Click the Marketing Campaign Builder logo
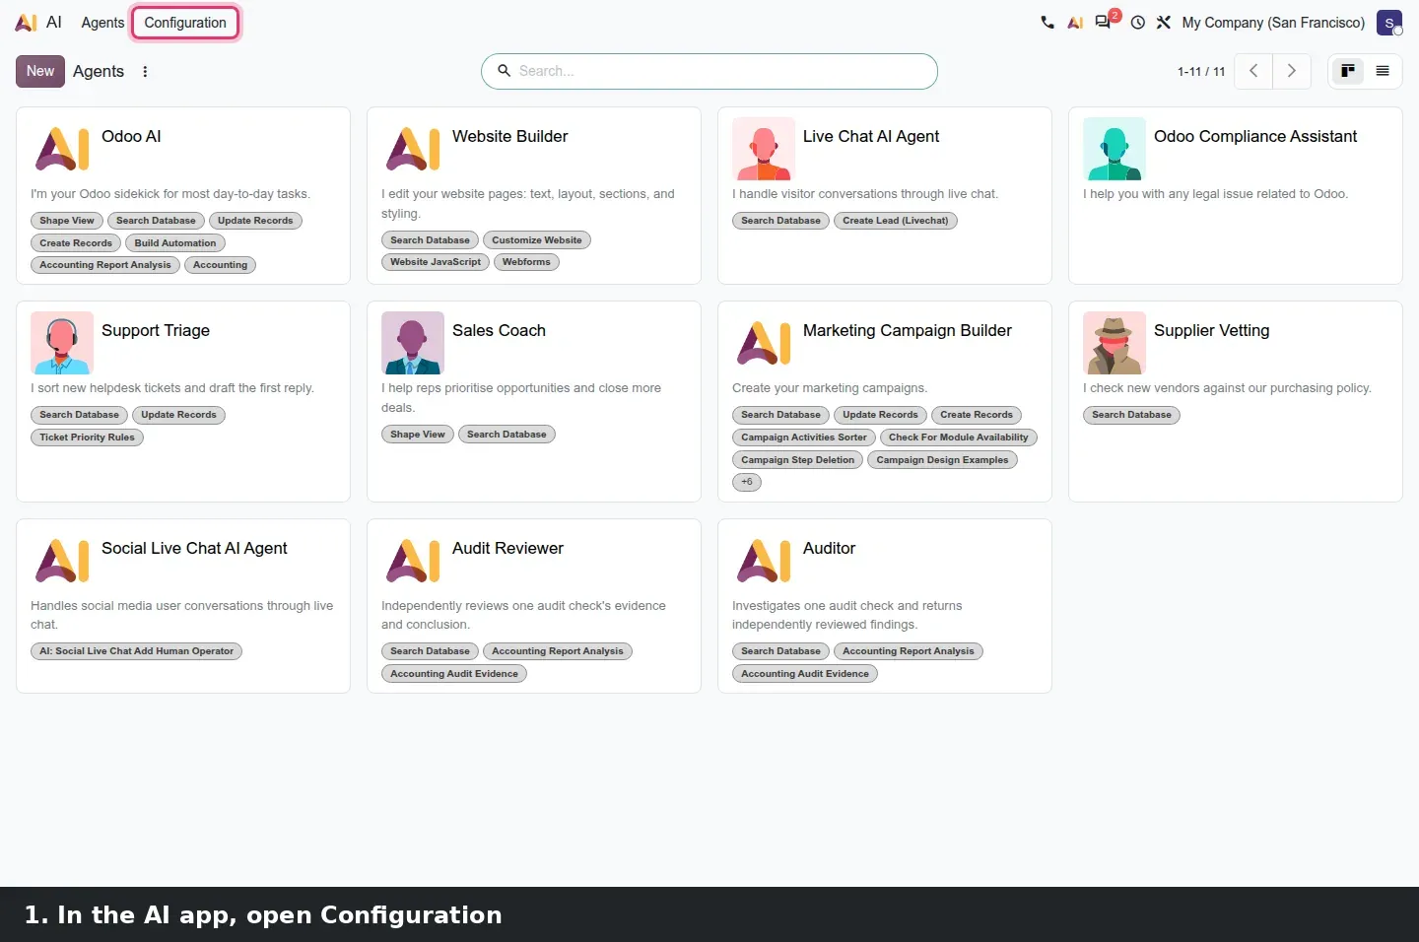Screen dimensions: 1419x942 [x=764, y=343]
